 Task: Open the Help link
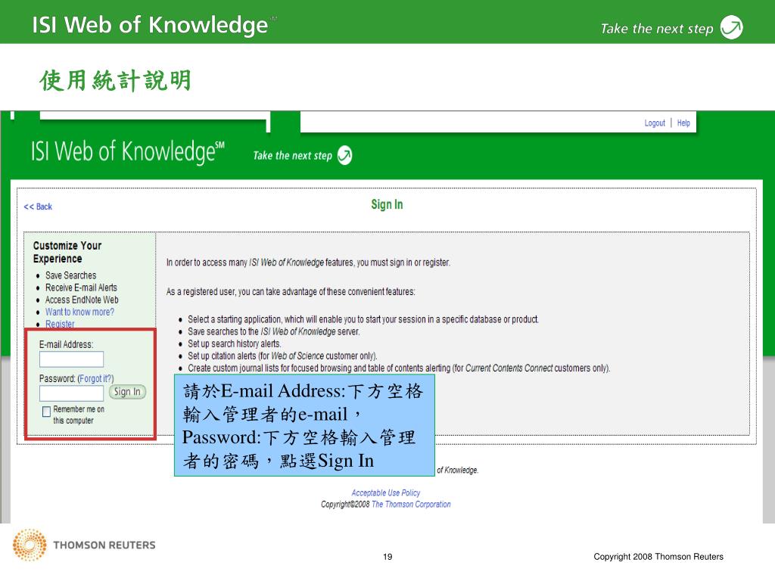tap(683, 123)
